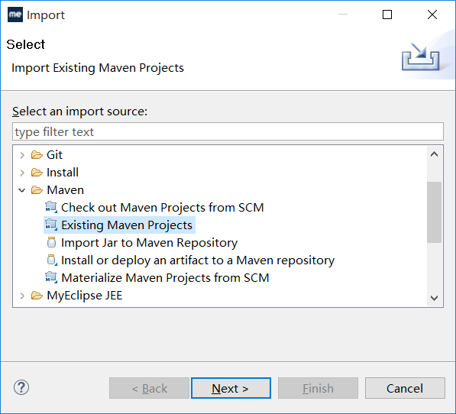456x414 pixels.
Task: Click the MyEclipse logo in title bar
Action: [15, 15]
